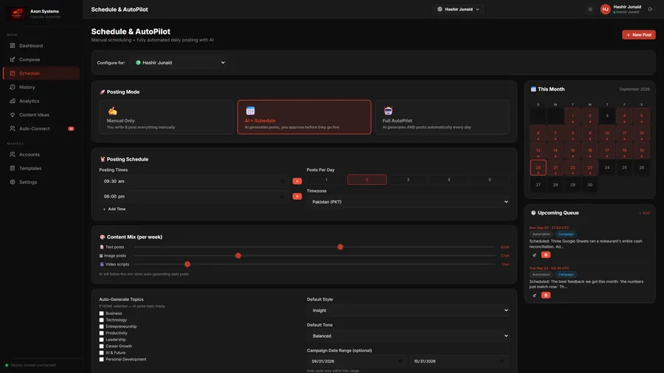This screenshot has width=664, height=373.
Task: Open the Timezone Pakistan (PKT) dropdown
Action: 408,202
